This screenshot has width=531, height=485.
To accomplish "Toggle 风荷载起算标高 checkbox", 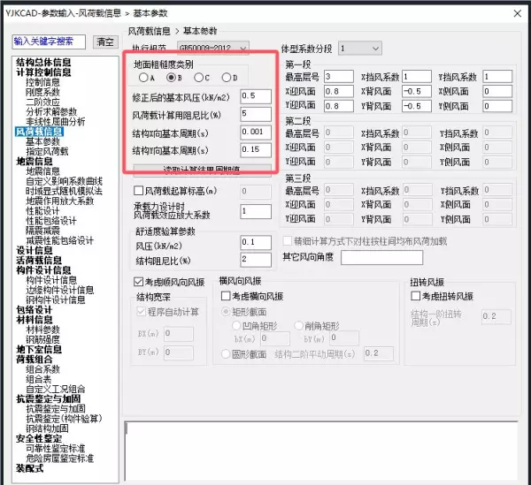I will click(x=139, y=191).
